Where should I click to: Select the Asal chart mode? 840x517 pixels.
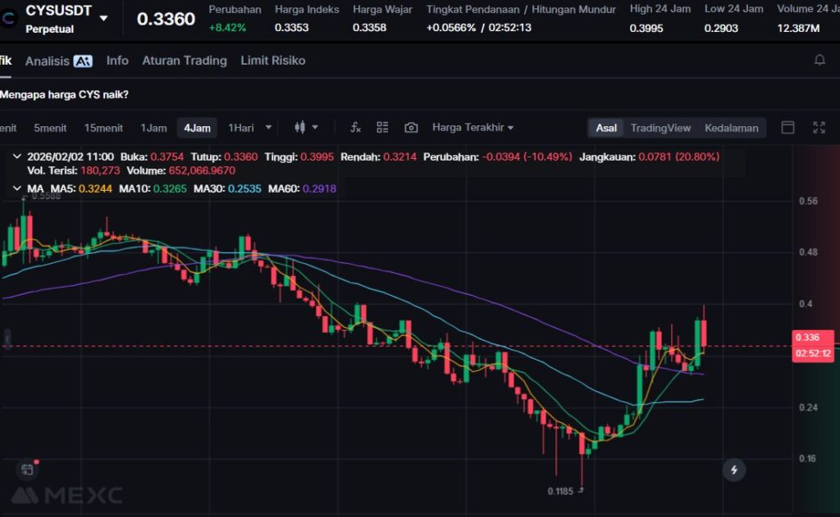coord(606,128)
